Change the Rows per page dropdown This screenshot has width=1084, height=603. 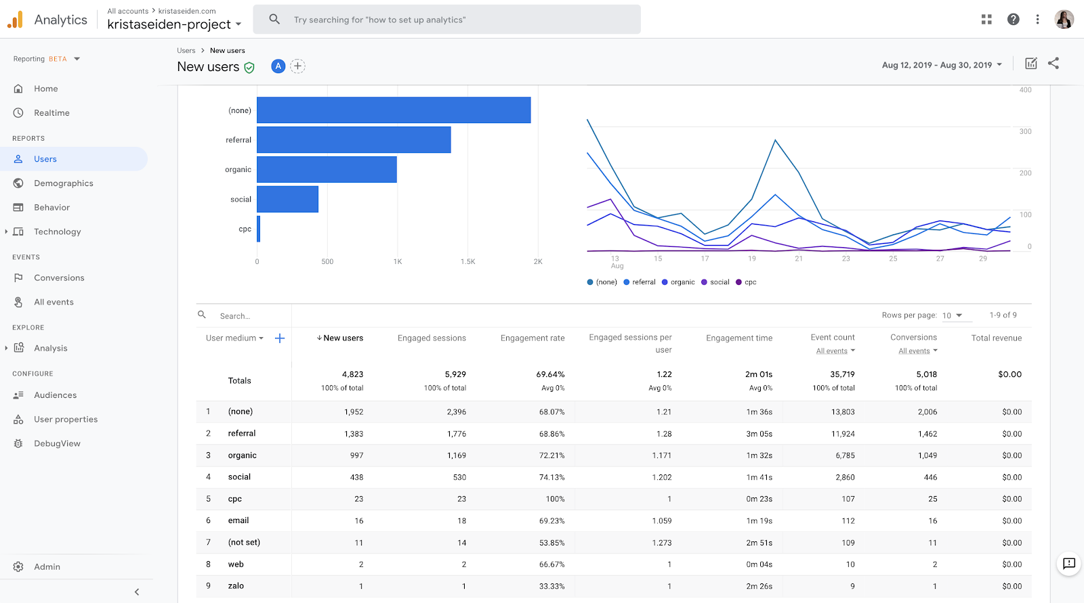[x=953, y=315]
